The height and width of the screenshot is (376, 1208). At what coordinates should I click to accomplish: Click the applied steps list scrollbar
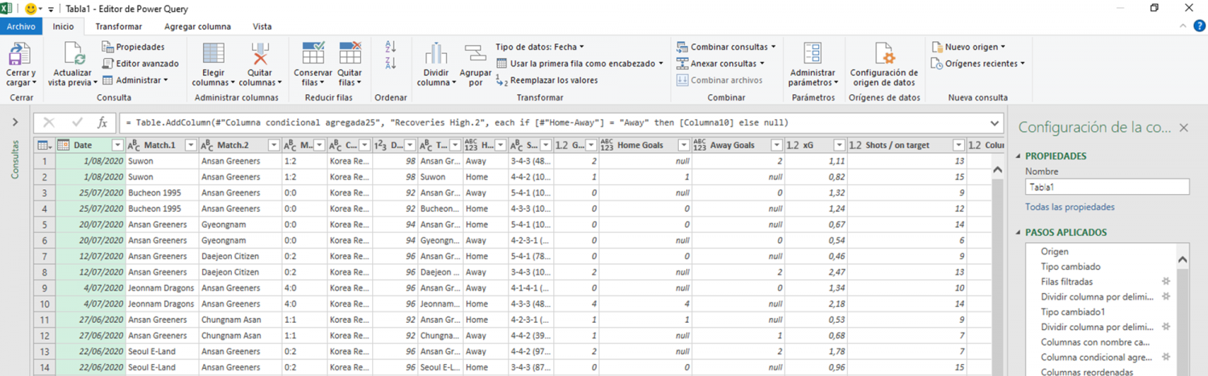pyautogui.click(x=1183, y=314)
